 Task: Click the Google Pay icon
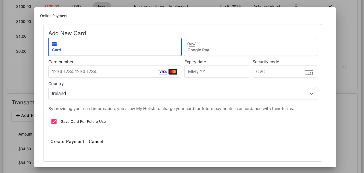[192, 44]
